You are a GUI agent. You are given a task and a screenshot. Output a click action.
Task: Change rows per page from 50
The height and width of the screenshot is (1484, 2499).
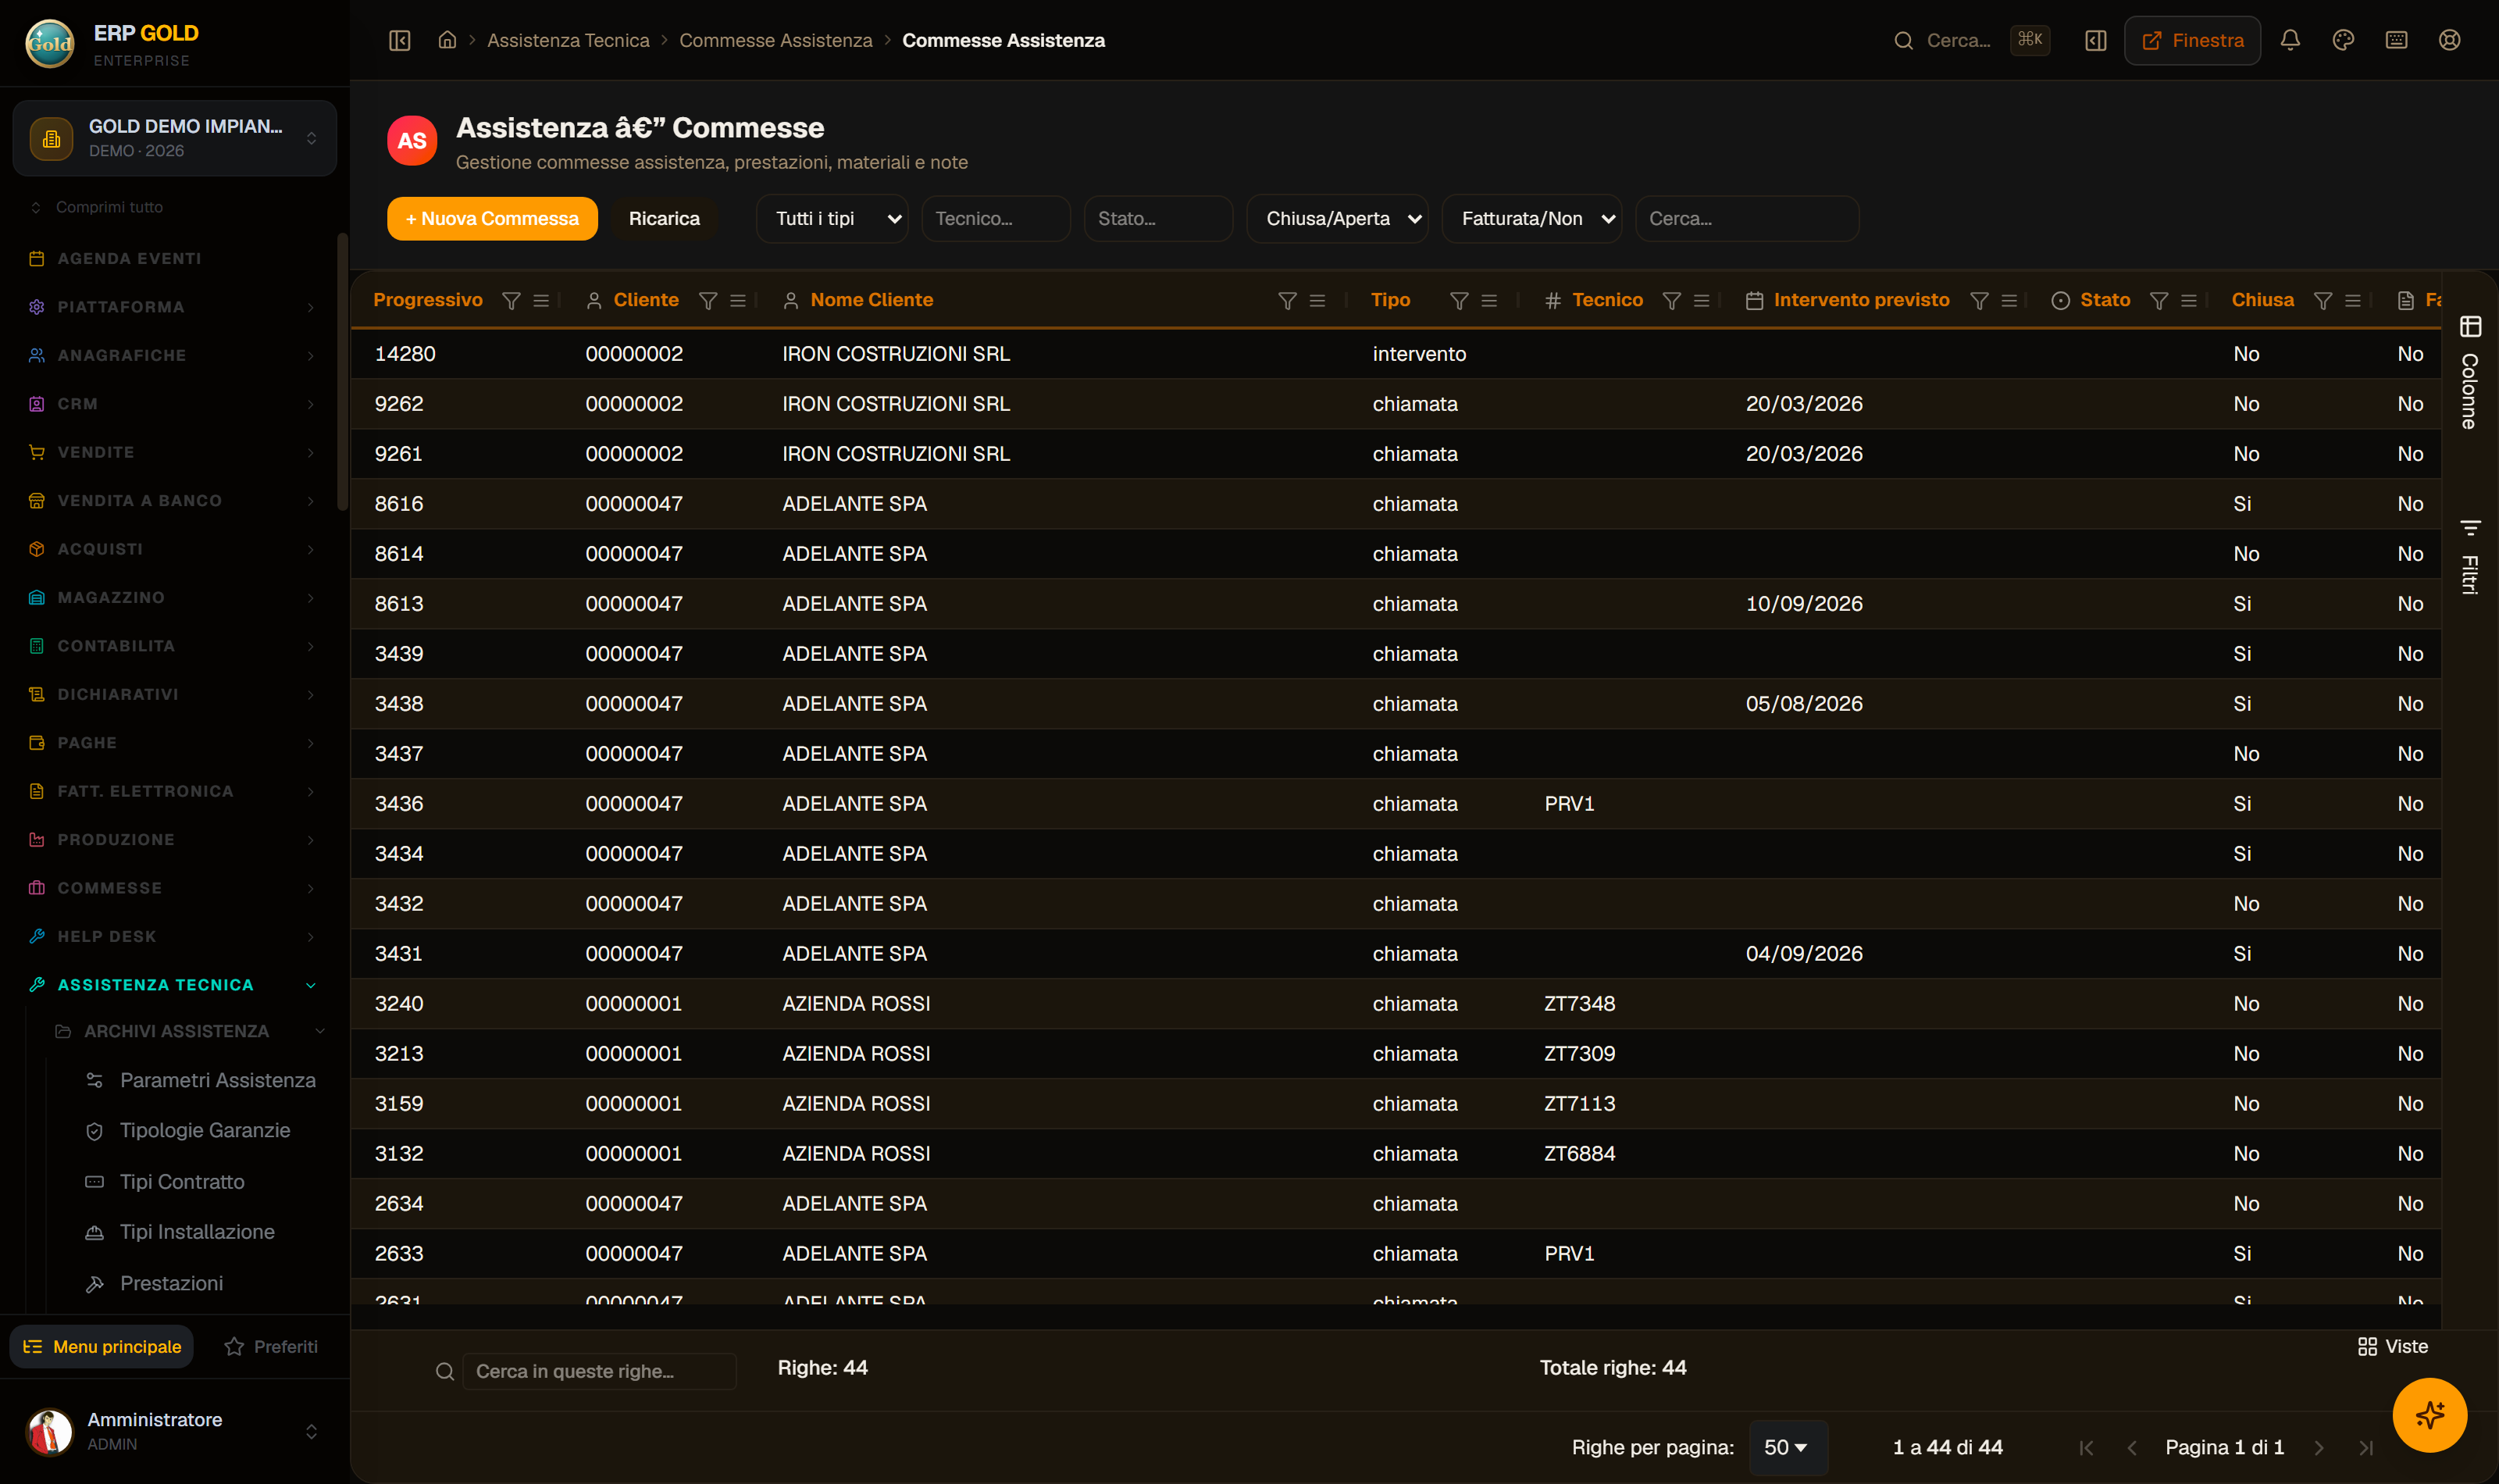tap(1788, 1447)
